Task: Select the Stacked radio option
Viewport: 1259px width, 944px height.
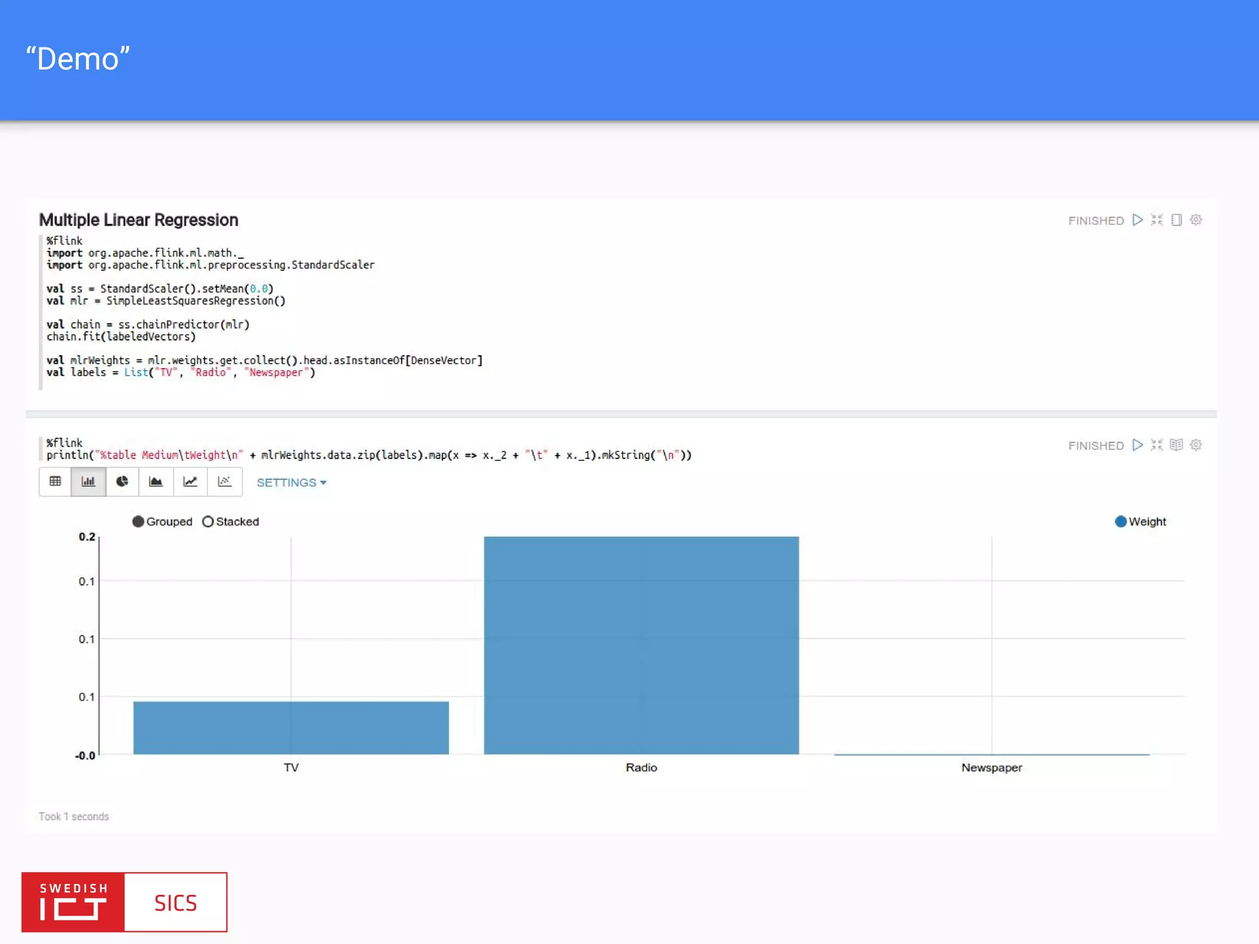Action: point(208,522)
